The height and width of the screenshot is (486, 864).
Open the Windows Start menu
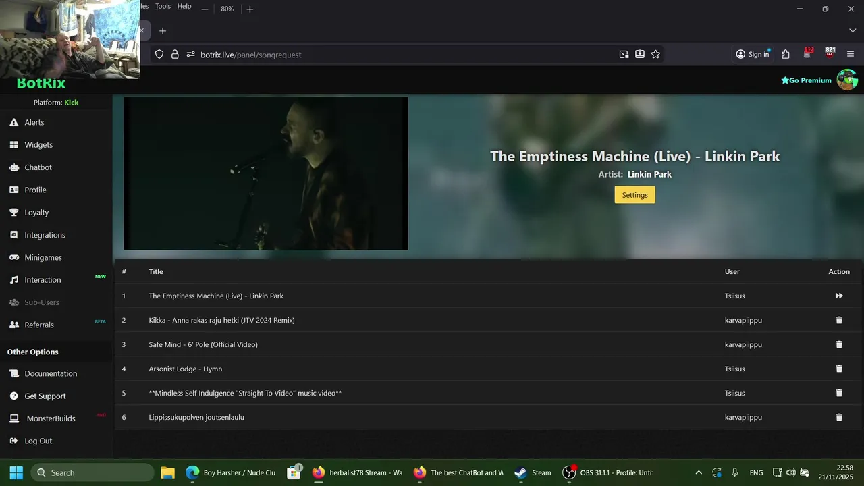pos(16,473)
